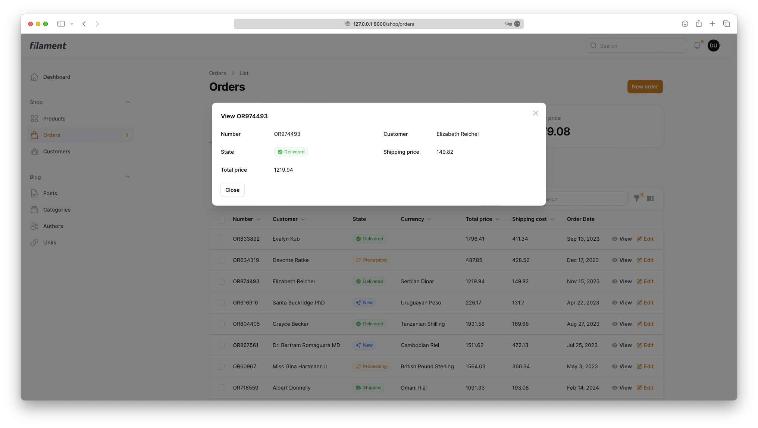758x428 pixels.
Task: Click the notifications bell icon
Action: point(697,46)
